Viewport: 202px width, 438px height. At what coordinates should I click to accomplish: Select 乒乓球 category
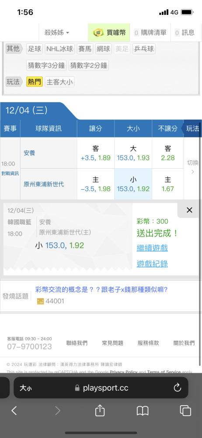(144, 49)
